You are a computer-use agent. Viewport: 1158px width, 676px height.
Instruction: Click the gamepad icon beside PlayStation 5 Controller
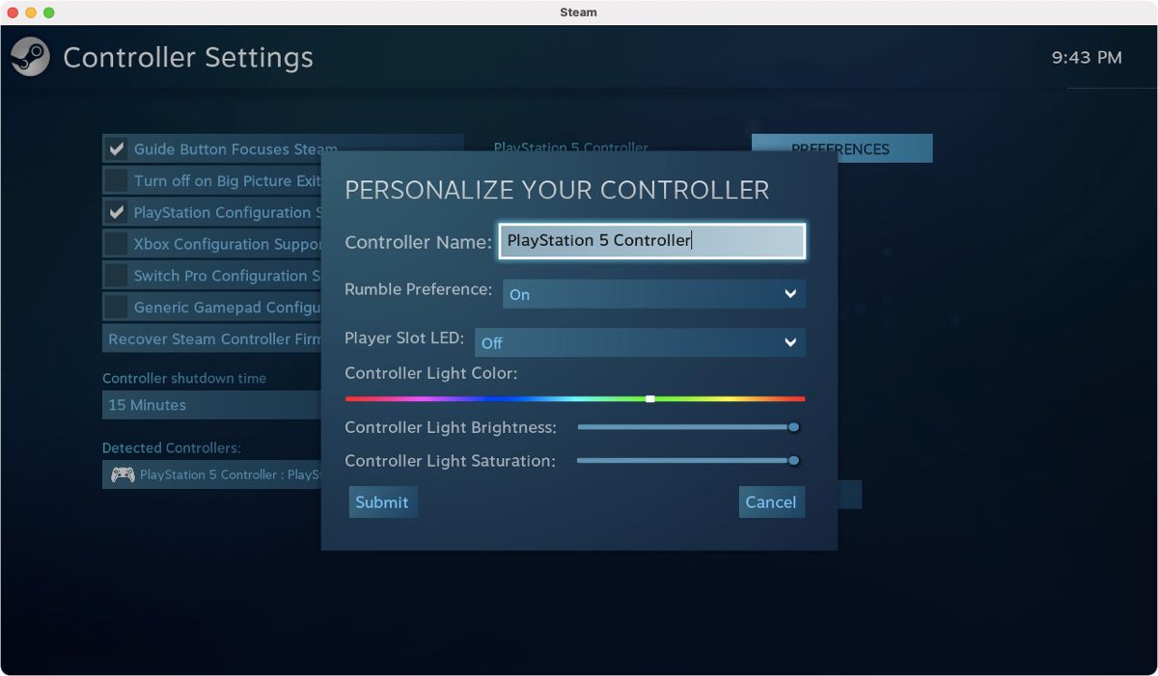tap(120, 473)
